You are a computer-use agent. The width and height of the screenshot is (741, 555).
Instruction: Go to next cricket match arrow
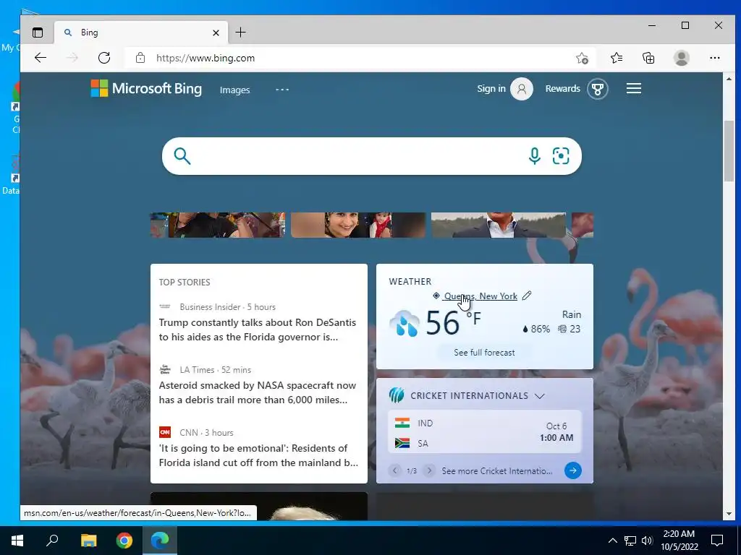coord(429,470)
